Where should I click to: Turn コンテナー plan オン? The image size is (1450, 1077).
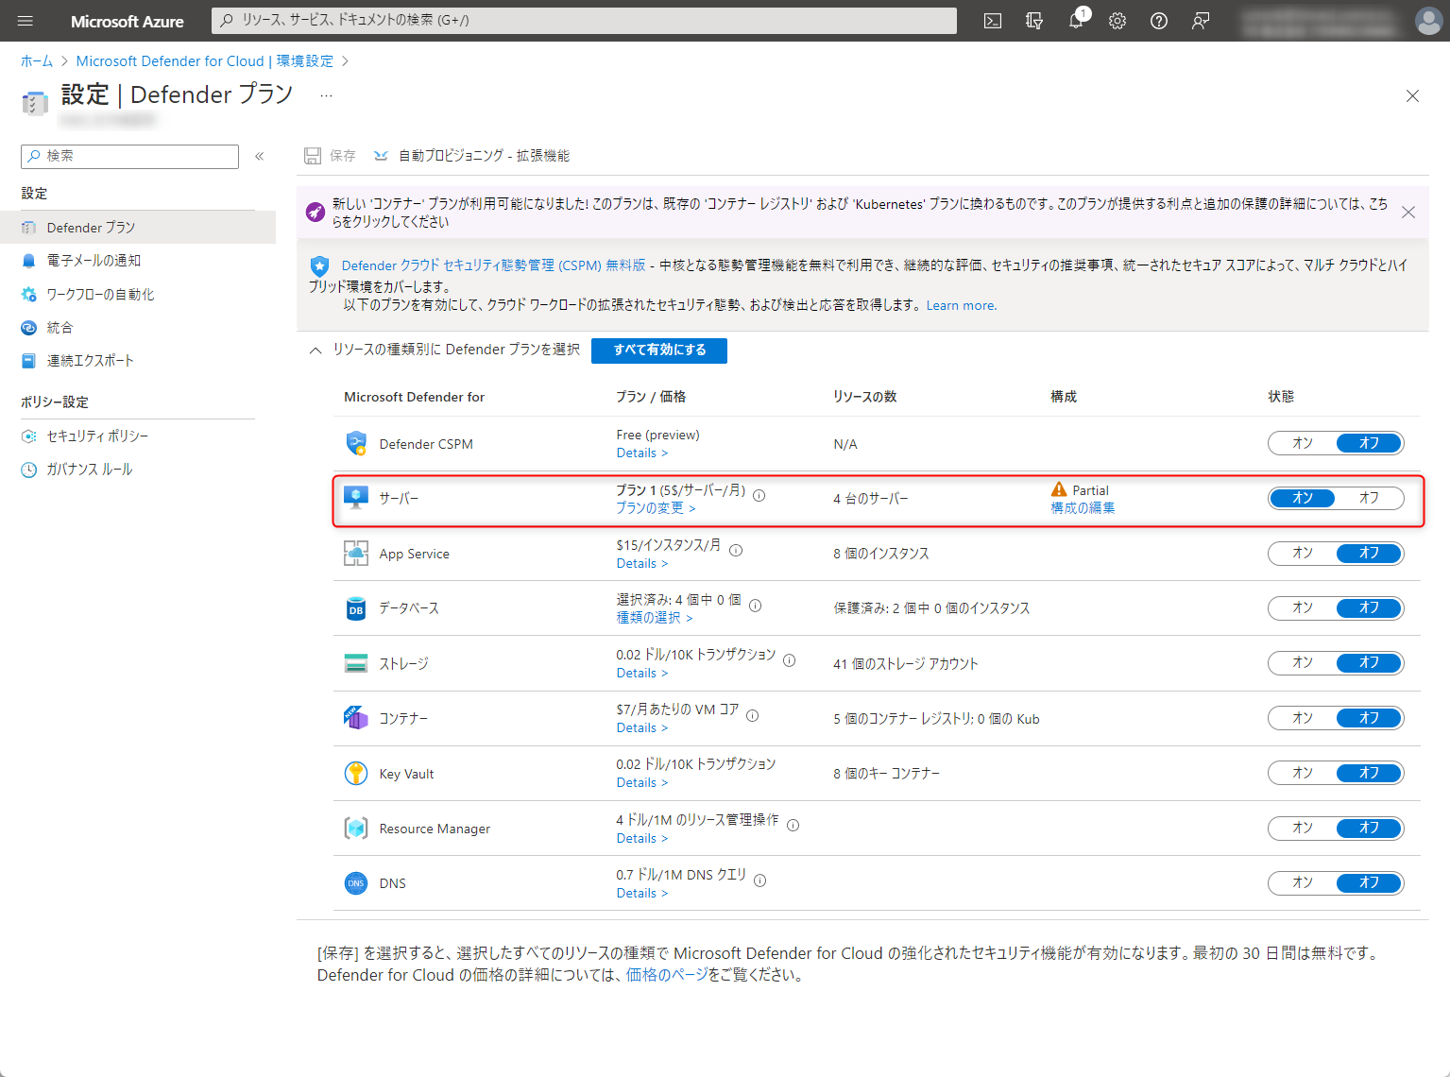click(1303, 718)
